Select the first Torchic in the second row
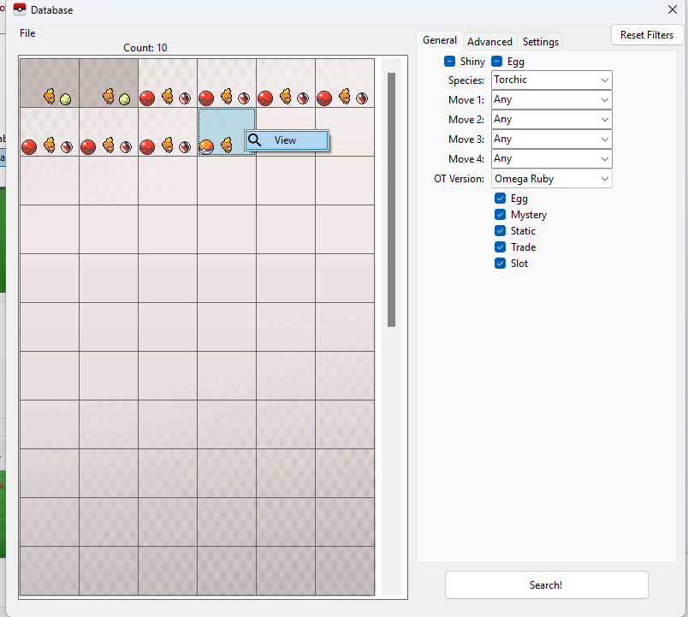 (x=50, y=132)
